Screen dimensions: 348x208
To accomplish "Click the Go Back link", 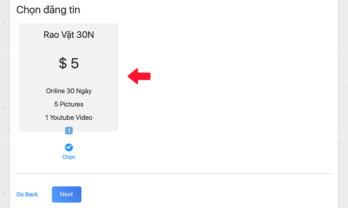I will (x=27, y=194).
